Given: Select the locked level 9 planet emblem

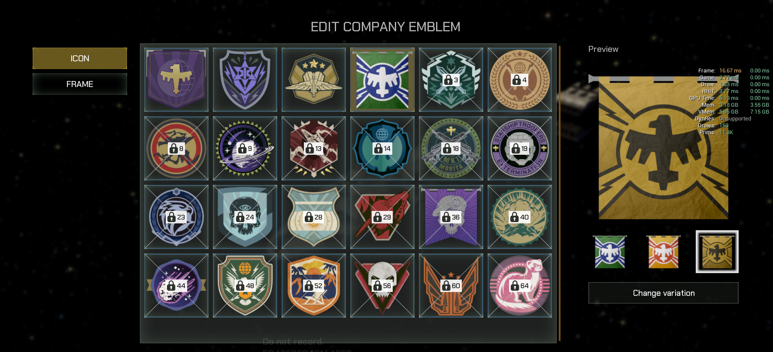Looking at the screenshot, I should coord(245,148).
